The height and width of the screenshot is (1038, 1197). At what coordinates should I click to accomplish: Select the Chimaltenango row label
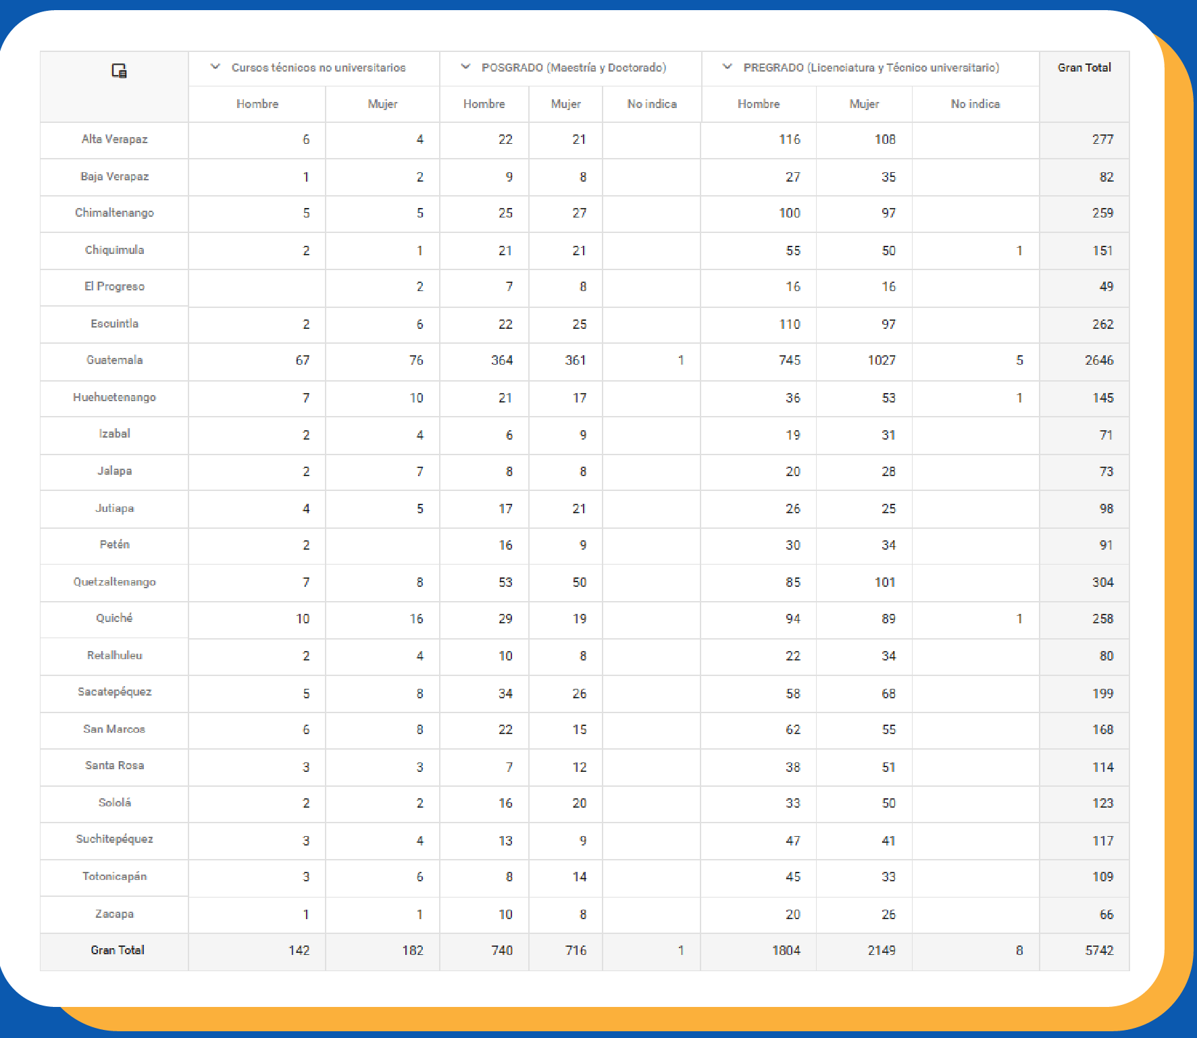coord(115,213)
